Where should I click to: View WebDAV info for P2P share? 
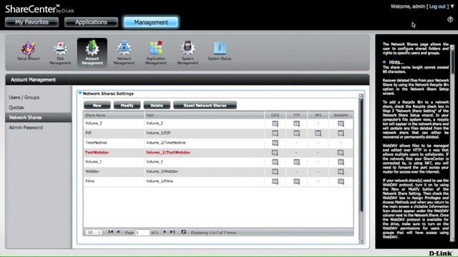tap(341, 133)
